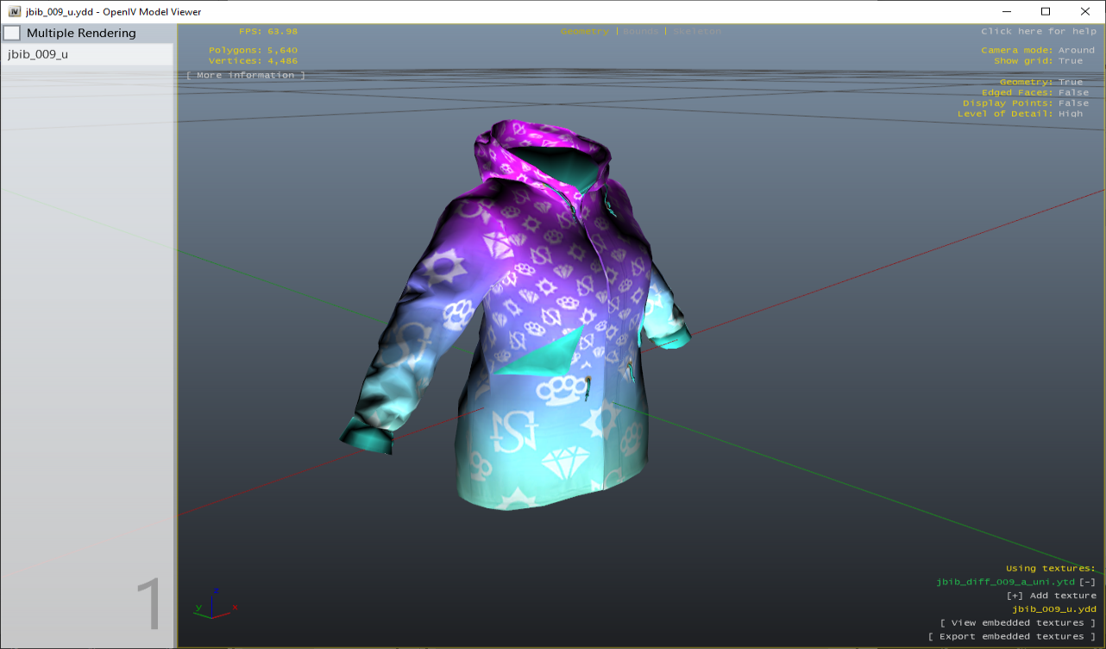Click the Polygons count display
Image resolution: width=1106 pixels, height=649 pixels.
pyautogui.click(x=255, y=49)
